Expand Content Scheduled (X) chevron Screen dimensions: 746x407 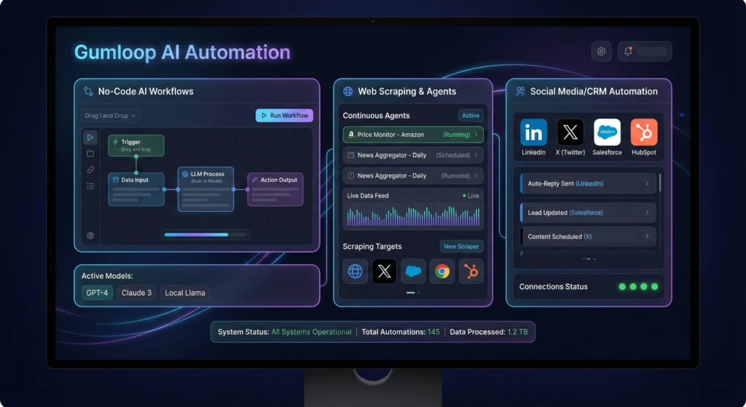(x=647, y=237)
